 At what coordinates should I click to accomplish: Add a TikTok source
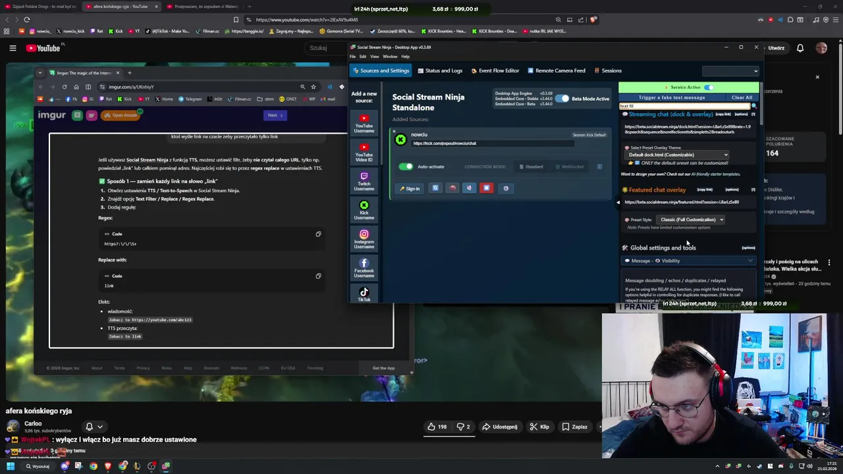coord(364,294)
